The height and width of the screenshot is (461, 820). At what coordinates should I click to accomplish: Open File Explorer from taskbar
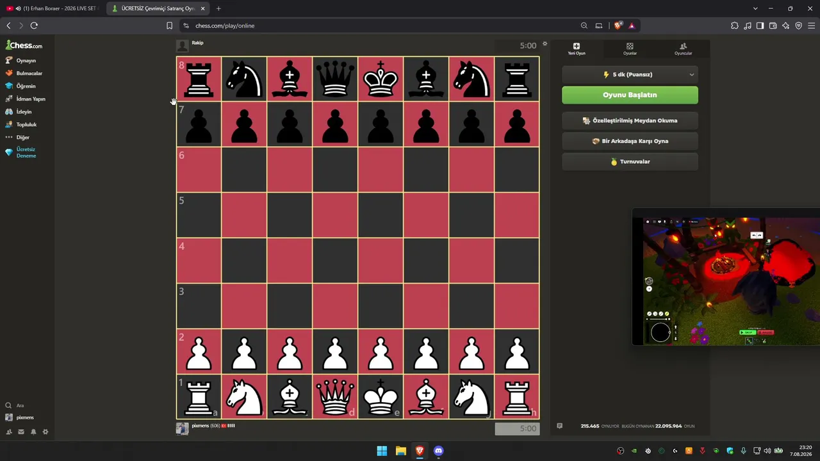(400, 451)
